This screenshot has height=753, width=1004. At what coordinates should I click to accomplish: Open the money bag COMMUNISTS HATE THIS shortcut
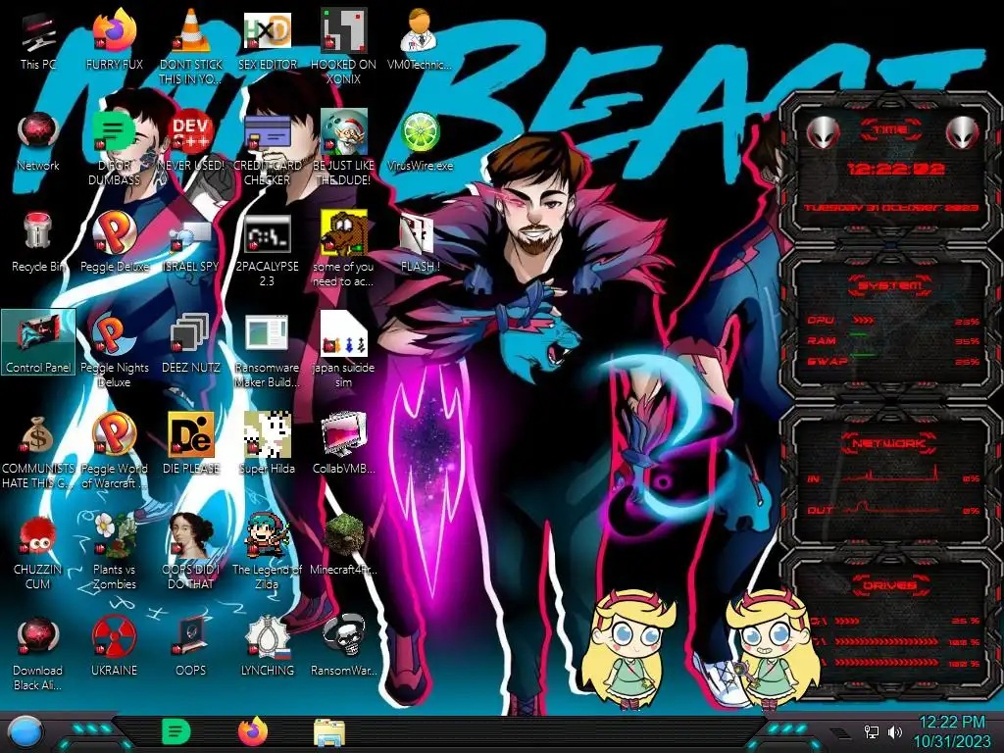(38, 451)
